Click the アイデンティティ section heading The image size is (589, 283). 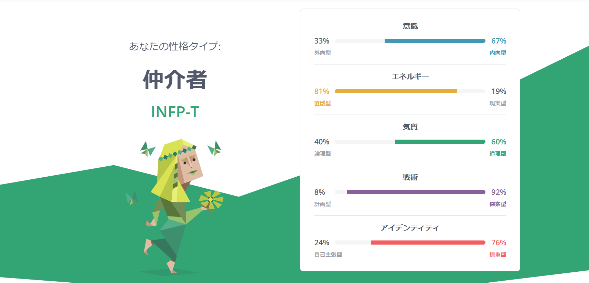pyautogui.click(x=410, y=228)
